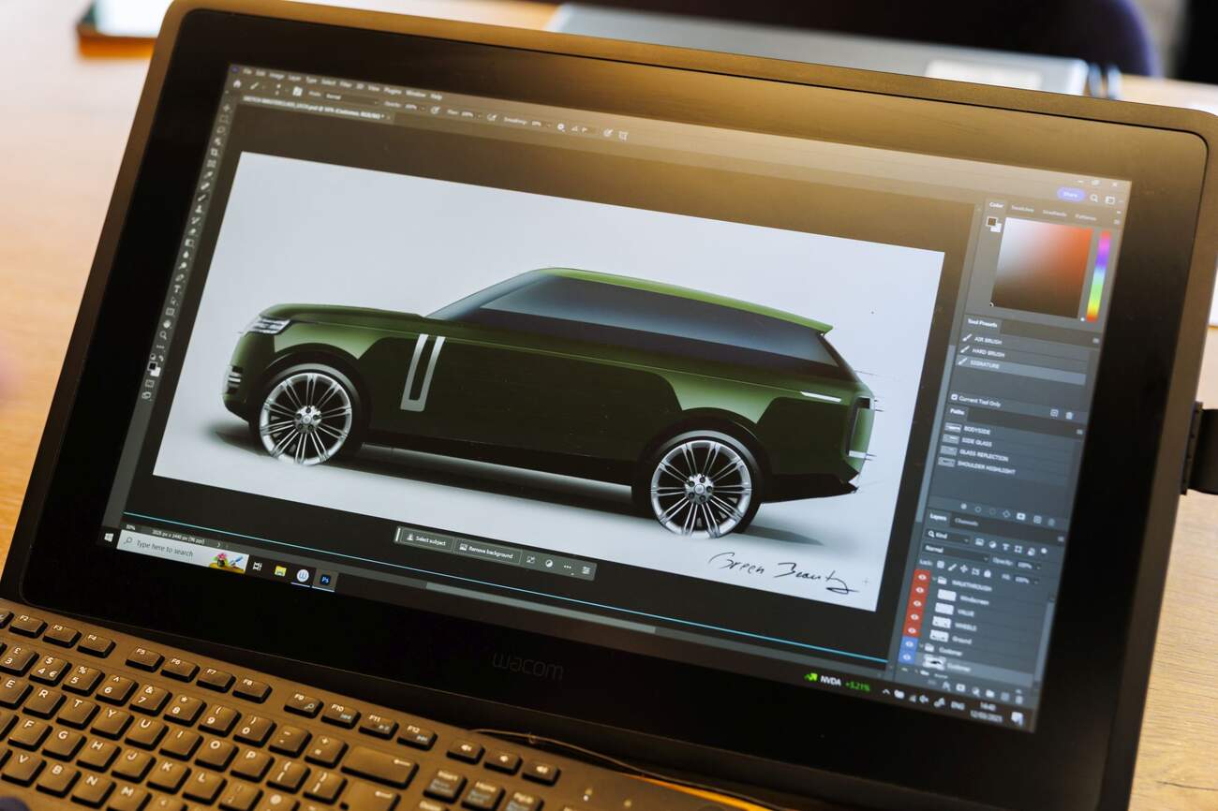Open the layer Opacity dropdown arrow
The height and width of the screenshot is (811, 1218).
click(x=1038, y=567)
